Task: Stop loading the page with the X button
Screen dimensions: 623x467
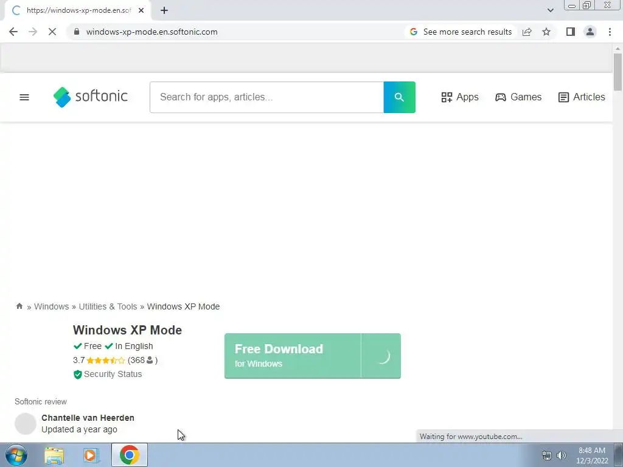Action: [x=52, y=32]
